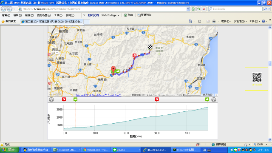Viewport: 272px width, 153px height.
Task: Click the red checkpoint icon near 30 km
Action: click(x=157, y=99)
